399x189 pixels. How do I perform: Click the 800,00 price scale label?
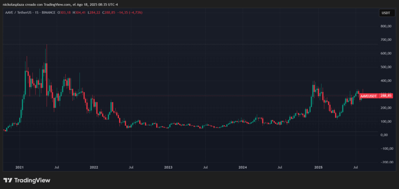click(x=387, y=26)
